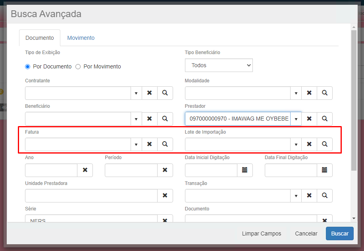Expand Transação dropdown arrow
This screenshot has width=364, height=251.
click(296, 195)
